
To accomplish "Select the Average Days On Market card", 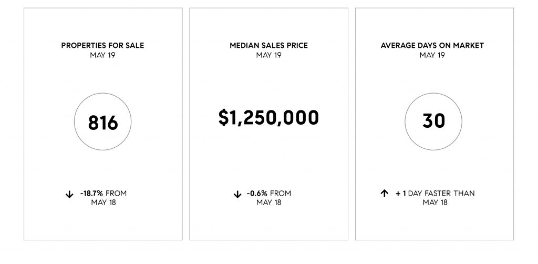I will click(434, 124).
